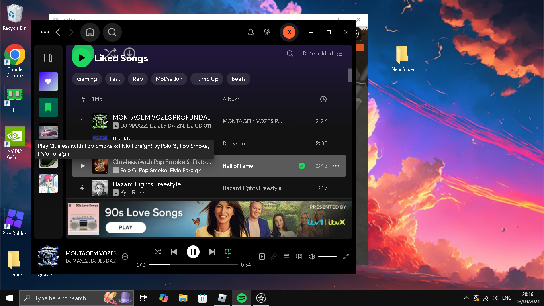The height and width of the screenshot is (306, 544).
Task: Open the Hazard Lights Freestyle album link
Action: point(252,188)
